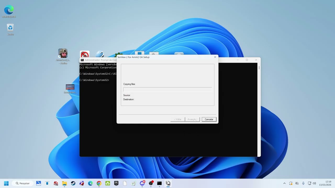335x188 pixels.
Task: Maximize the command prompt window
Action: coord(247,60)
